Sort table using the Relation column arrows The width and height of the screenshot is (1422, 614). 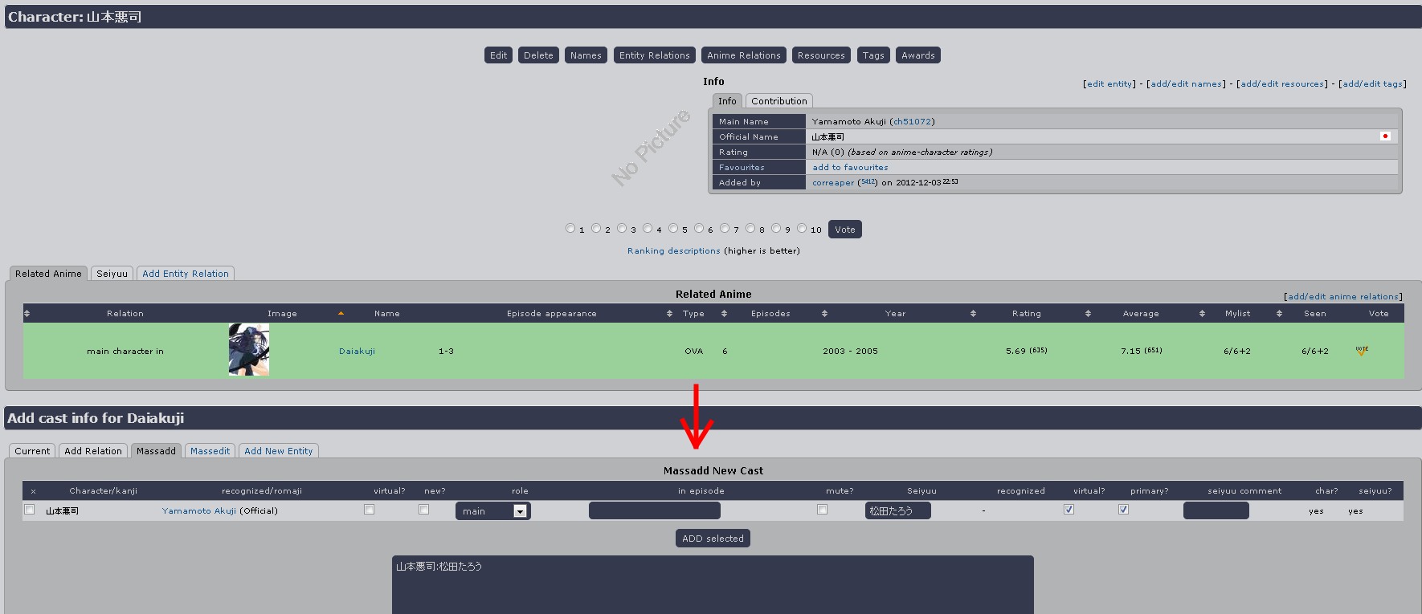(x=27, y=314)
